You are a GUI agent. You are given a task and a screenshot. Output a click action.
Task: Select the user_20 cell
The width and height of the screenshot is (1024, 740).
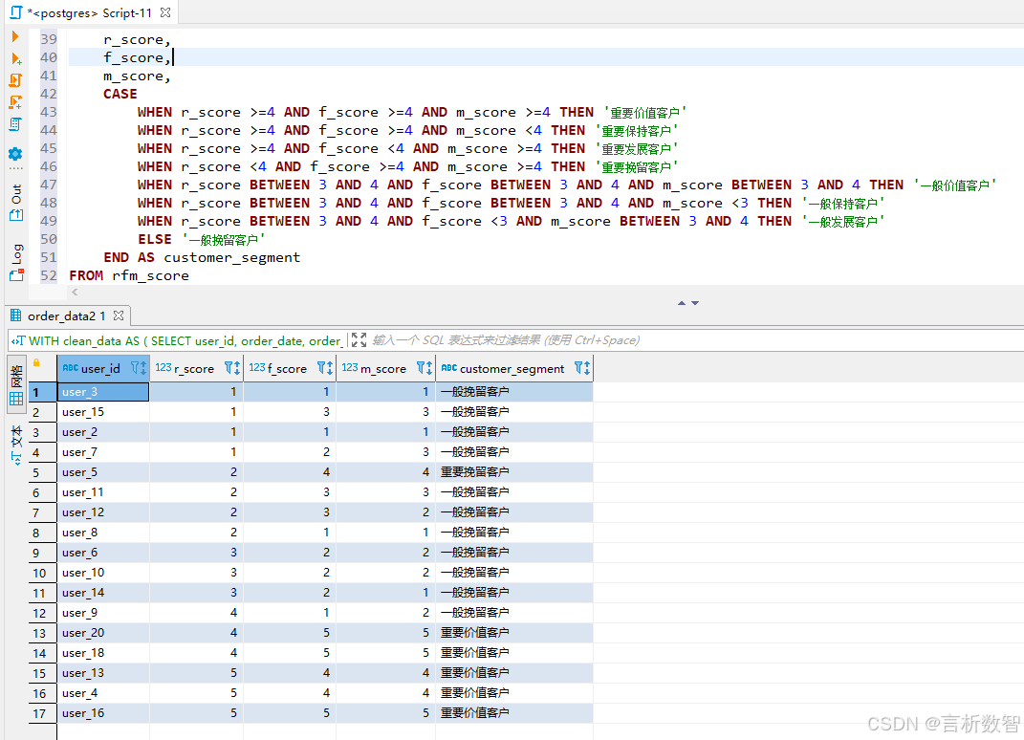pos(103,633)
